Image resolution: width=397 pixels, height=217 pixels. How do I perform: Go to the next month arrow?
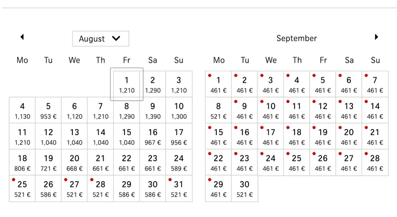(x=377, y=37)
